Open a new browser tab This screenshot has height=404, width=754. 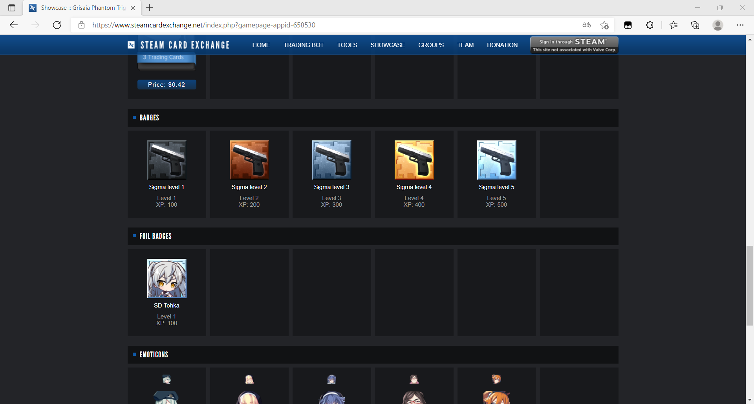[150, 8]
